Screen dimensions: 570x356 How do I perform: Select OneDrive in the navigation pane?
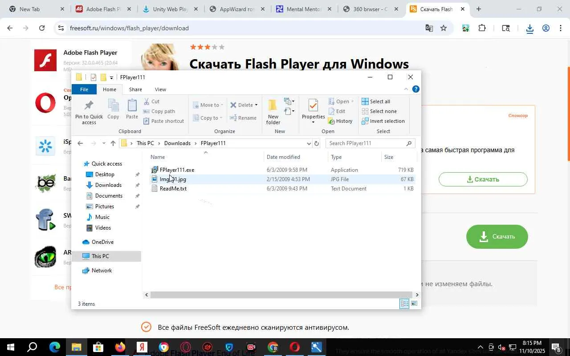click(x=102, y=242)
